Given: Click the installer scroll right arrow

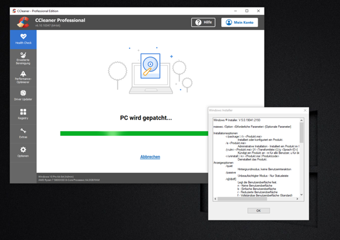Looking at the screenshot, I should coord(297,199).
